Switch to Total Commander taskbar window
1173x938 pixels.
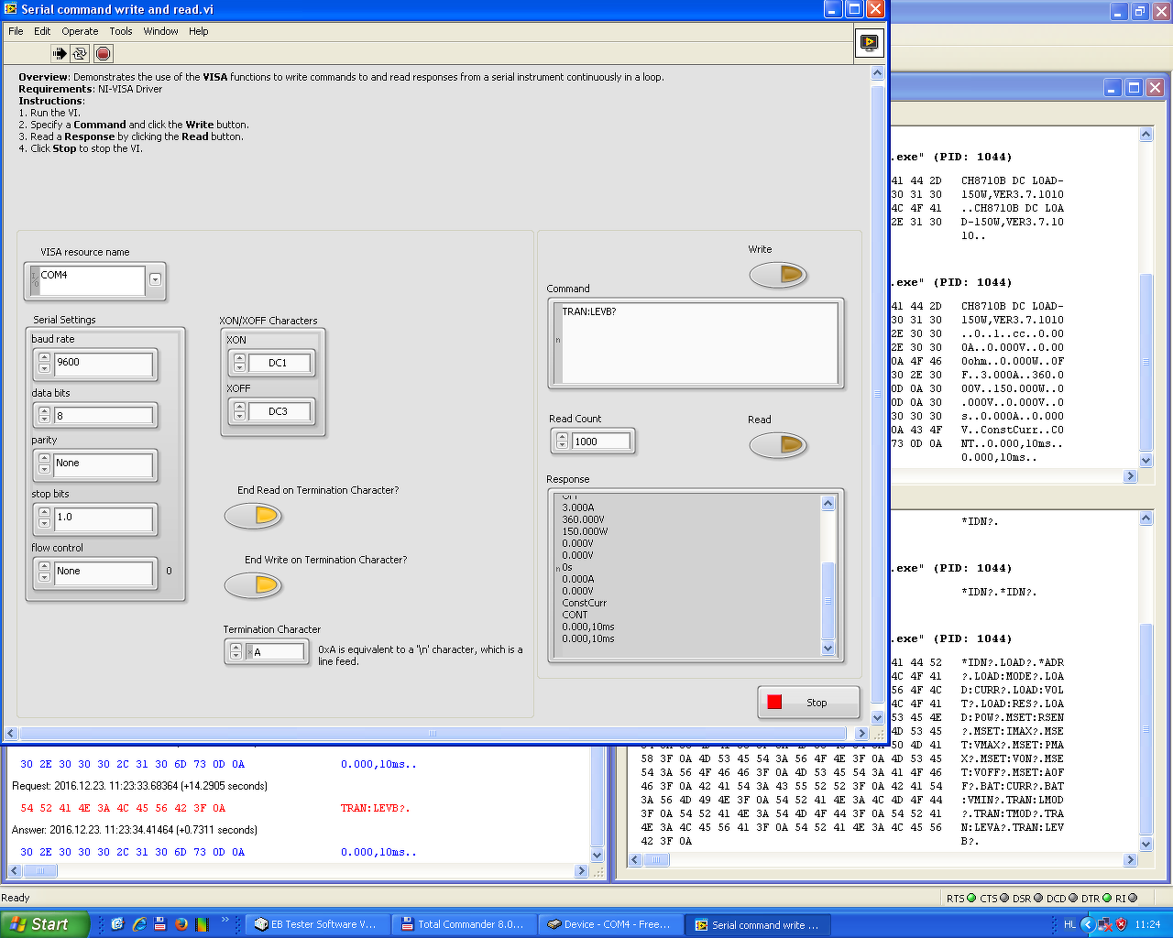point(464,924)
